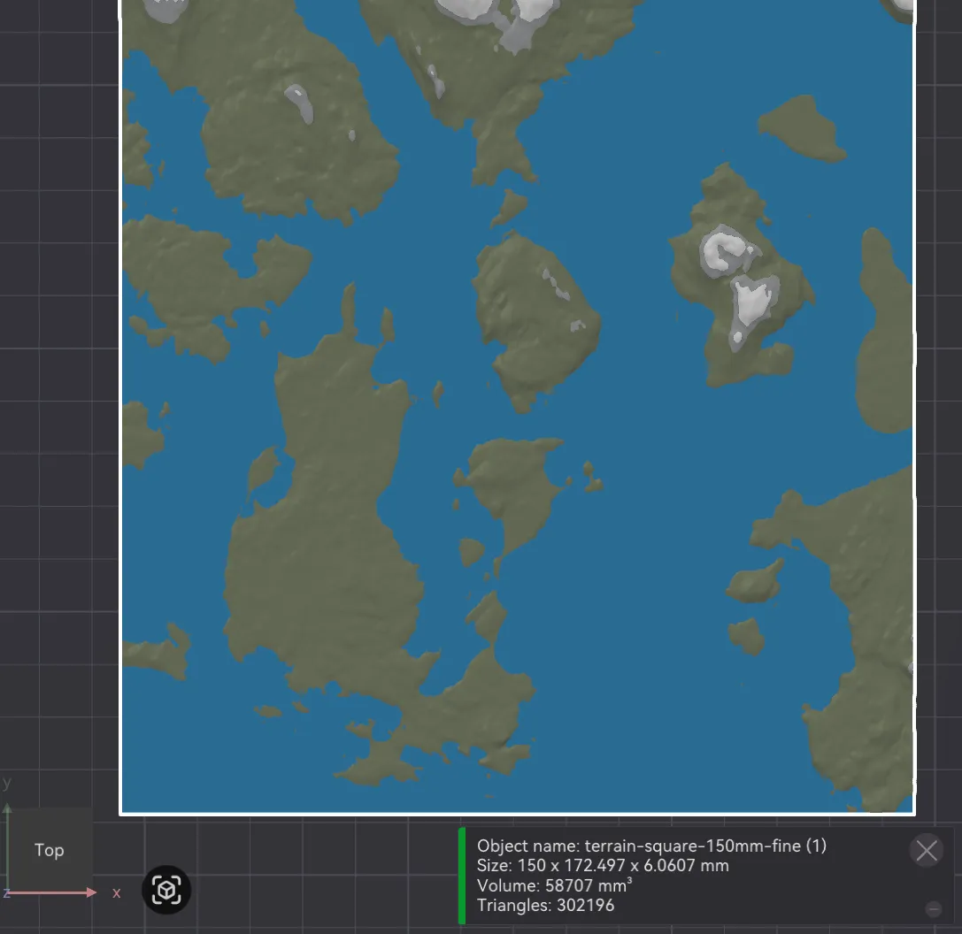
Task: Select the large central-left island on the terrain
Action: pyautogui.click(x=325, y=552)
